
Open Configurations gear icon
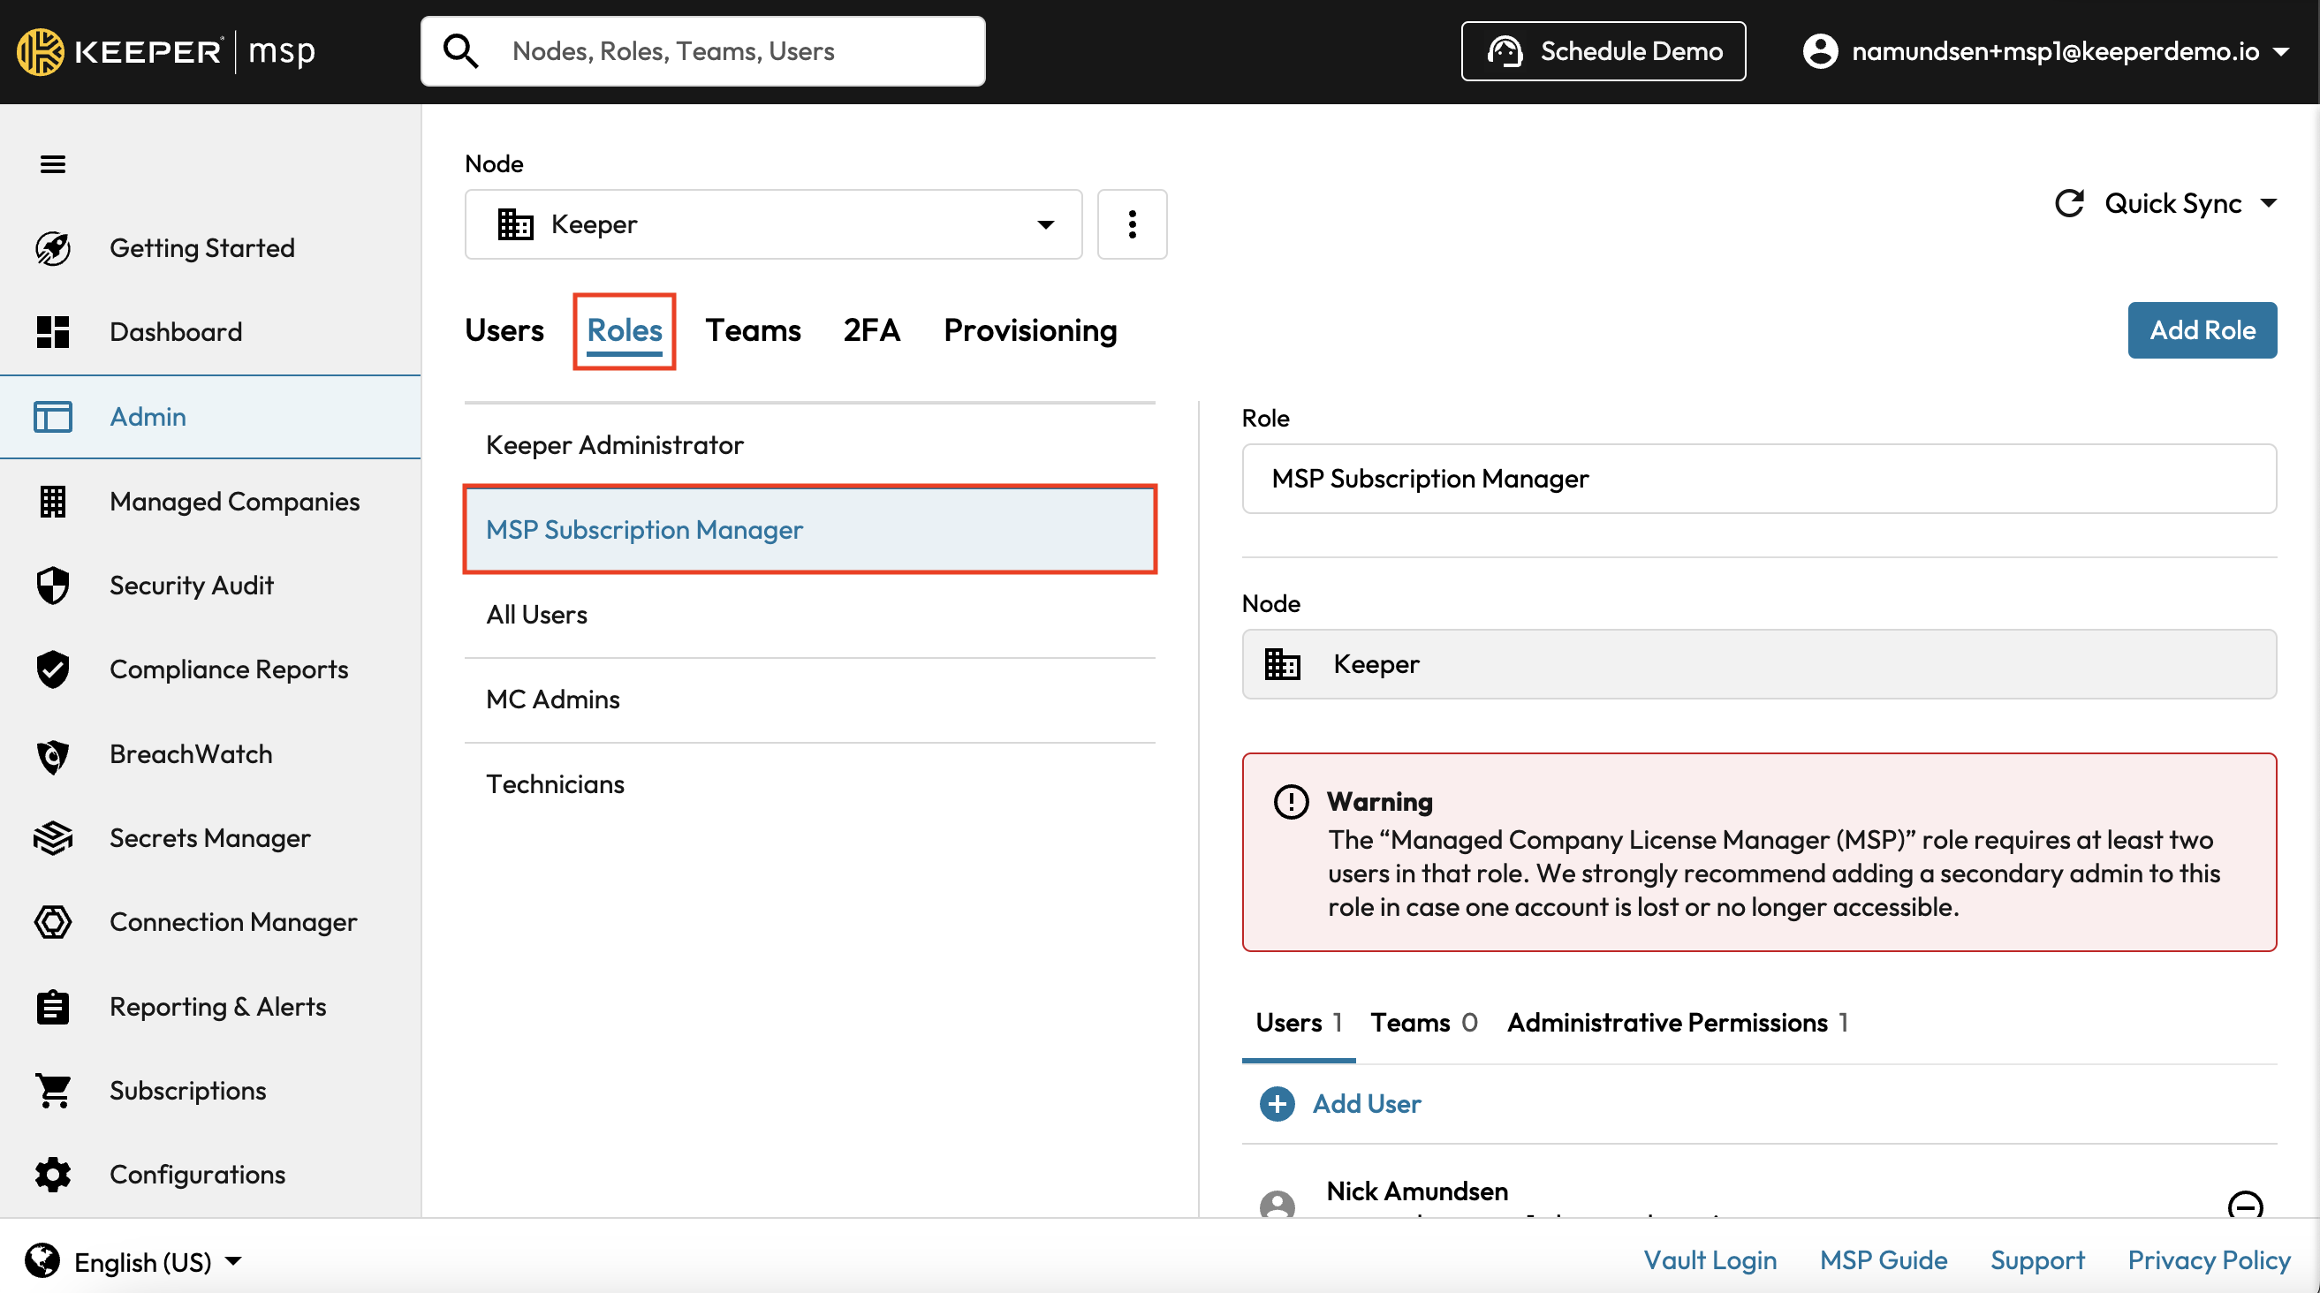[x=52, y=1174]
